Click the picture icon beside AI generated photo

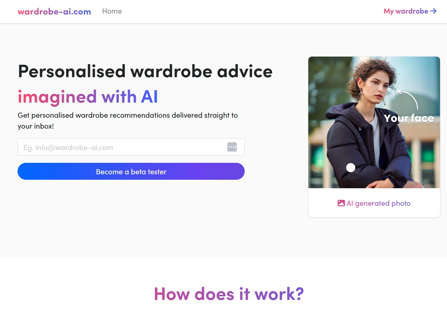pos(341,203)
